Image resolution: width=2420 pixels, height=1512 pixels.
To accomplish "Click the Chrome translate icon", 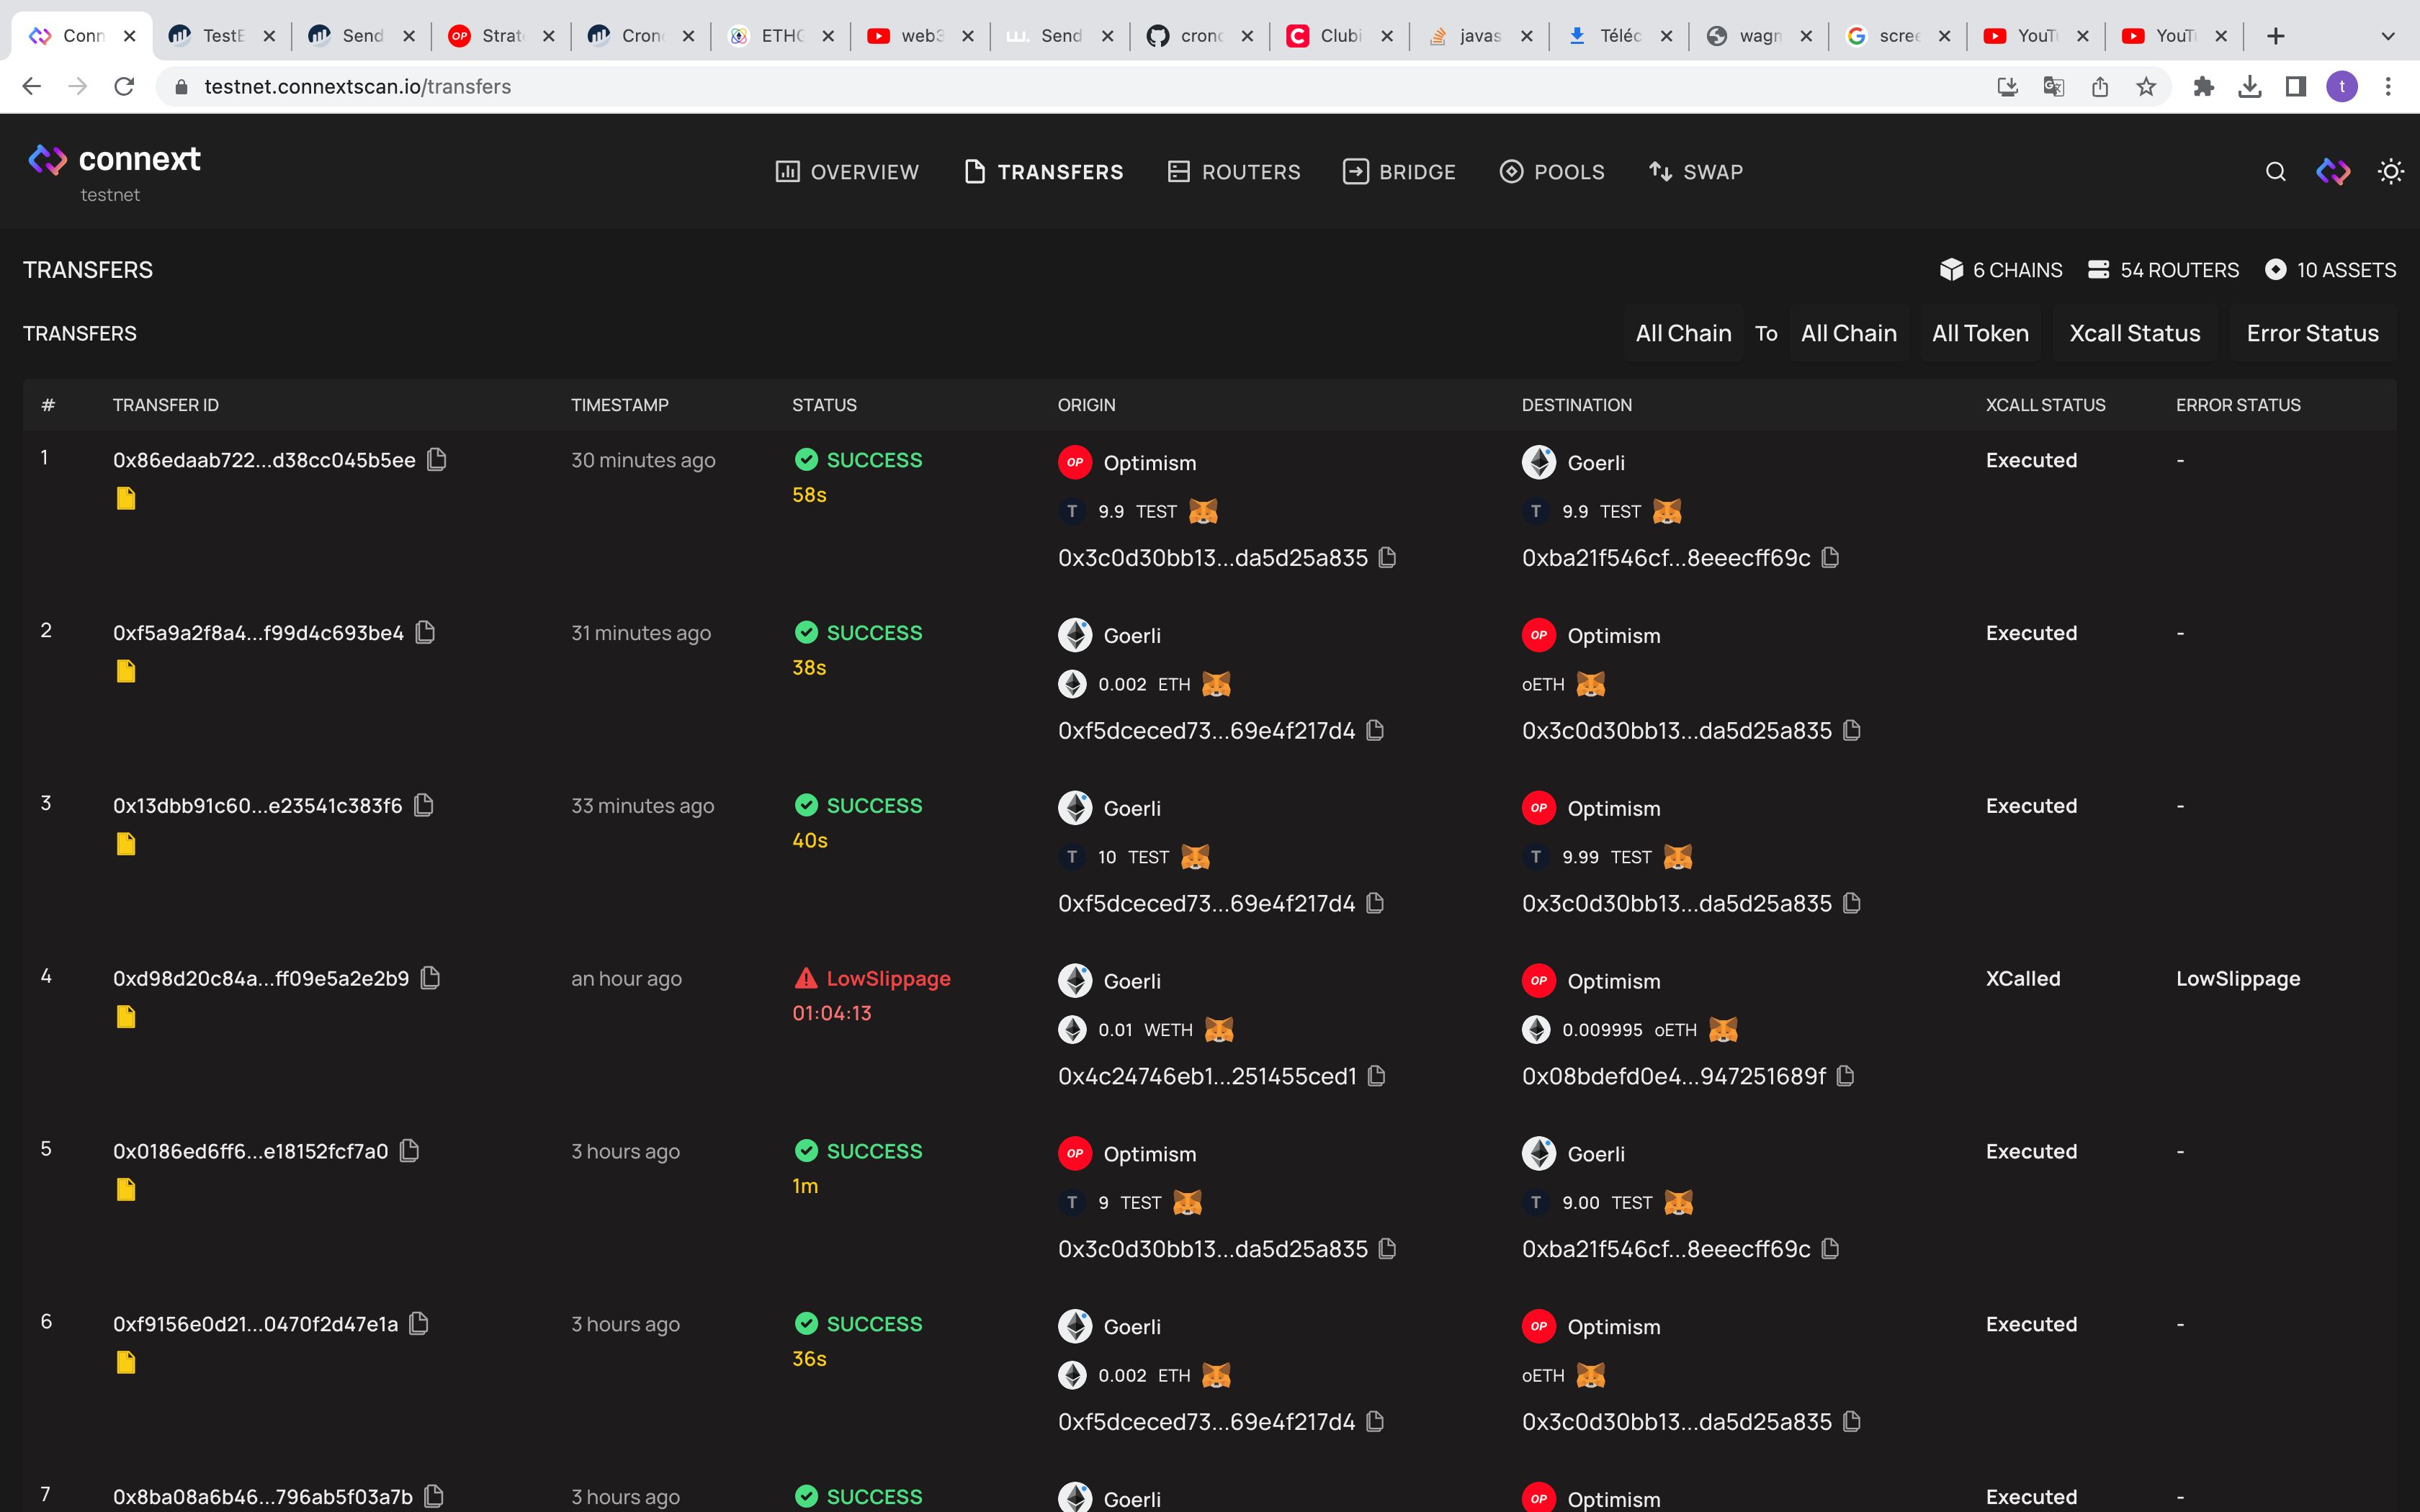I will click(x=2054, y=87).
